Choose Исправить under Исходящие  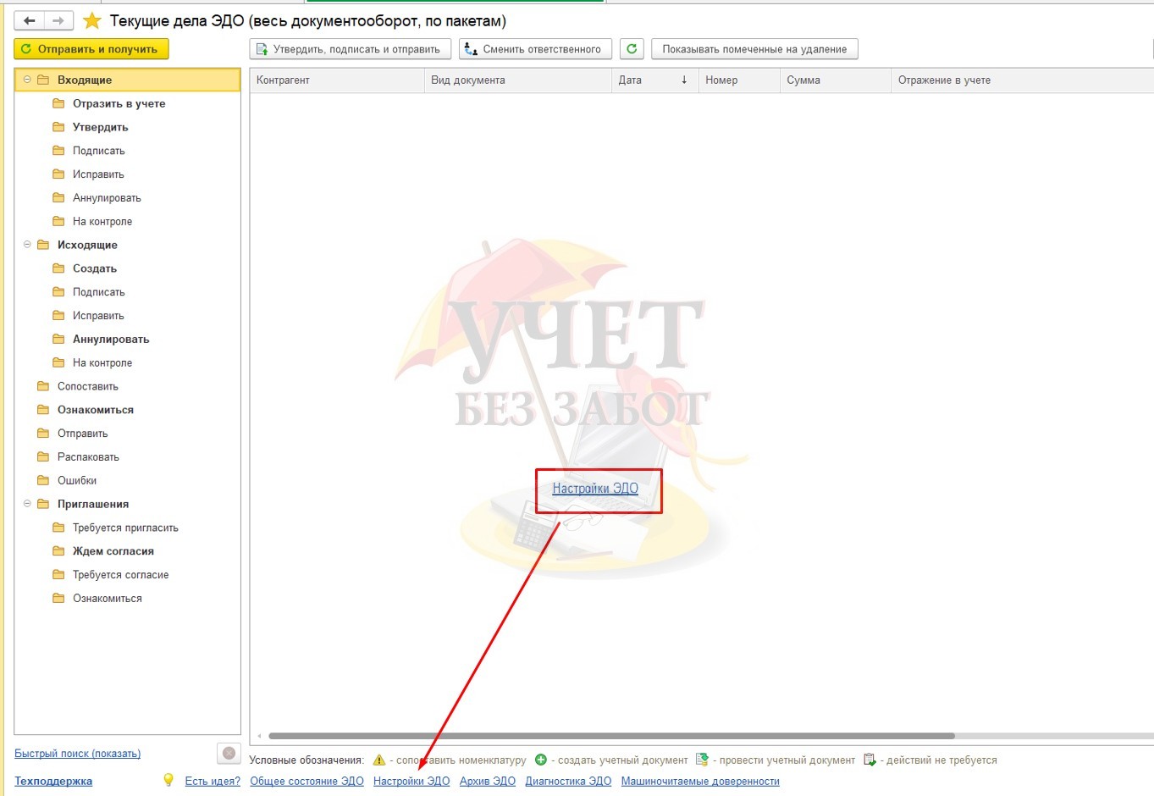98,316
